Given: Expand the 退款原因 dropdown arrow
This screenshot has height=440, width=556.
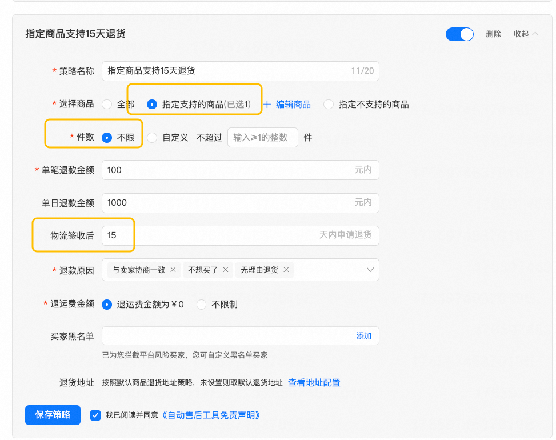Looking at the screenshot, I should pyautogui.click(x=370, y=270).
